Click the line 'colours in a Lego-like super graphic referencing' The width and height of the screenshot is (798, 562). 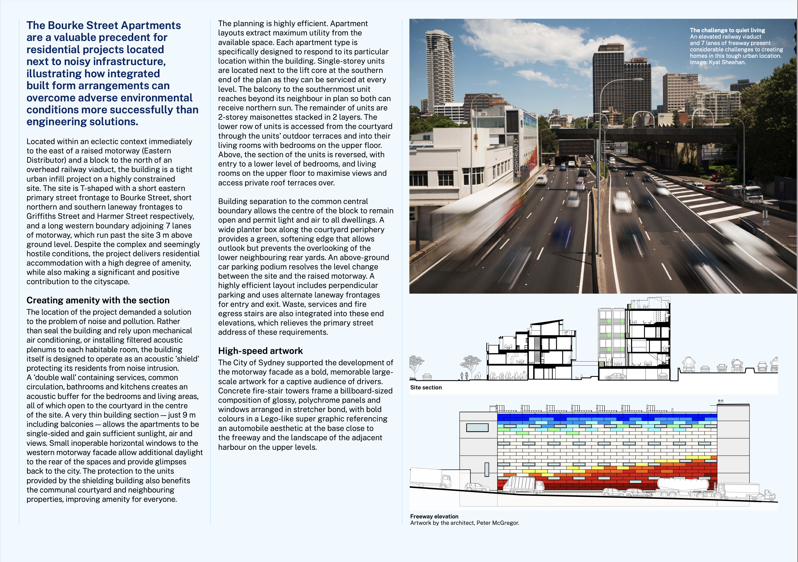[302, 419]
